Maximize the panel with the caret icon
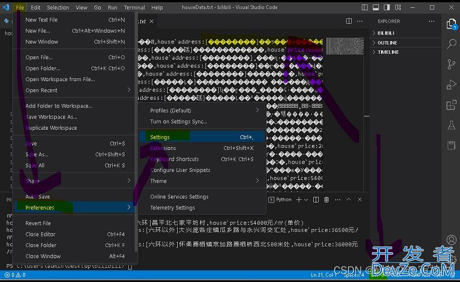This screenshot has height=282, width=460. coord(348,199)
